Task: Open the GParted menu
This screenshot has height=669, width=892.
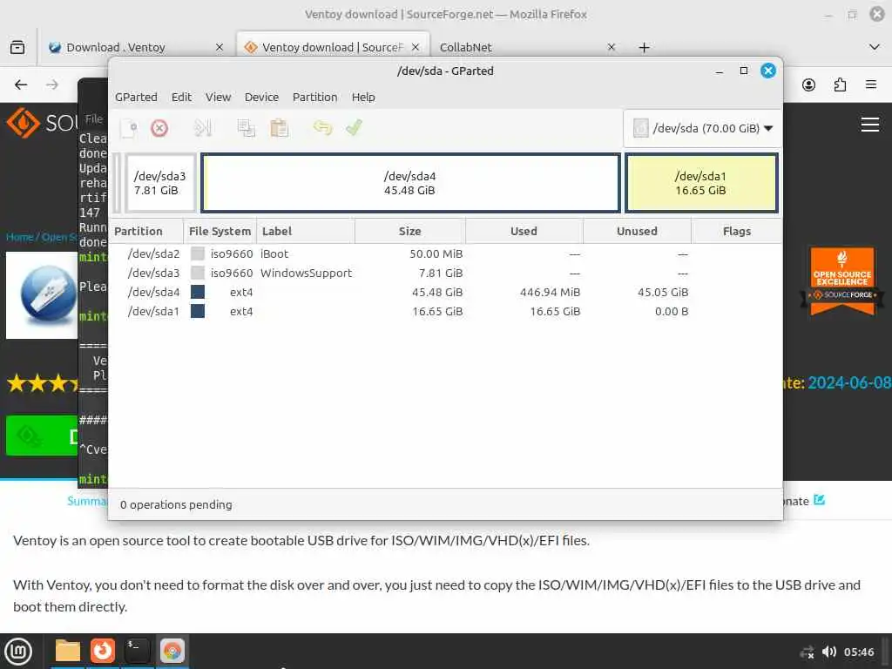Action: (x=136, y=98)
